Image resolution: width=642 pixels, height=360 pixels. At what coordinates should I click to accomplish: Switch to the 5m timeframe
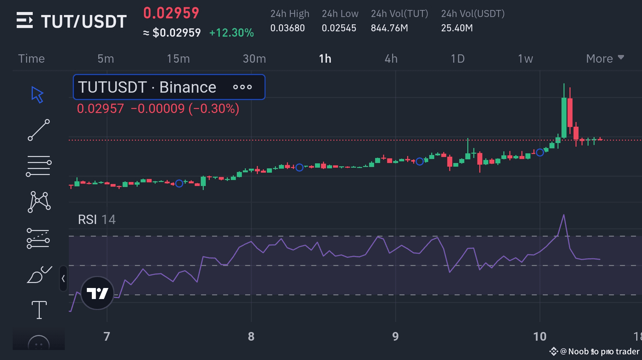pos(106,59)
